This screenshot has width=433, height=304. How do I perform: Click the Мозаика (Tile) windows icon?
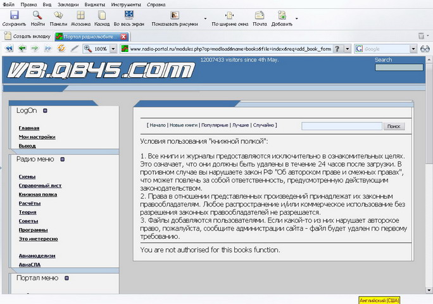tap(80, 15)
